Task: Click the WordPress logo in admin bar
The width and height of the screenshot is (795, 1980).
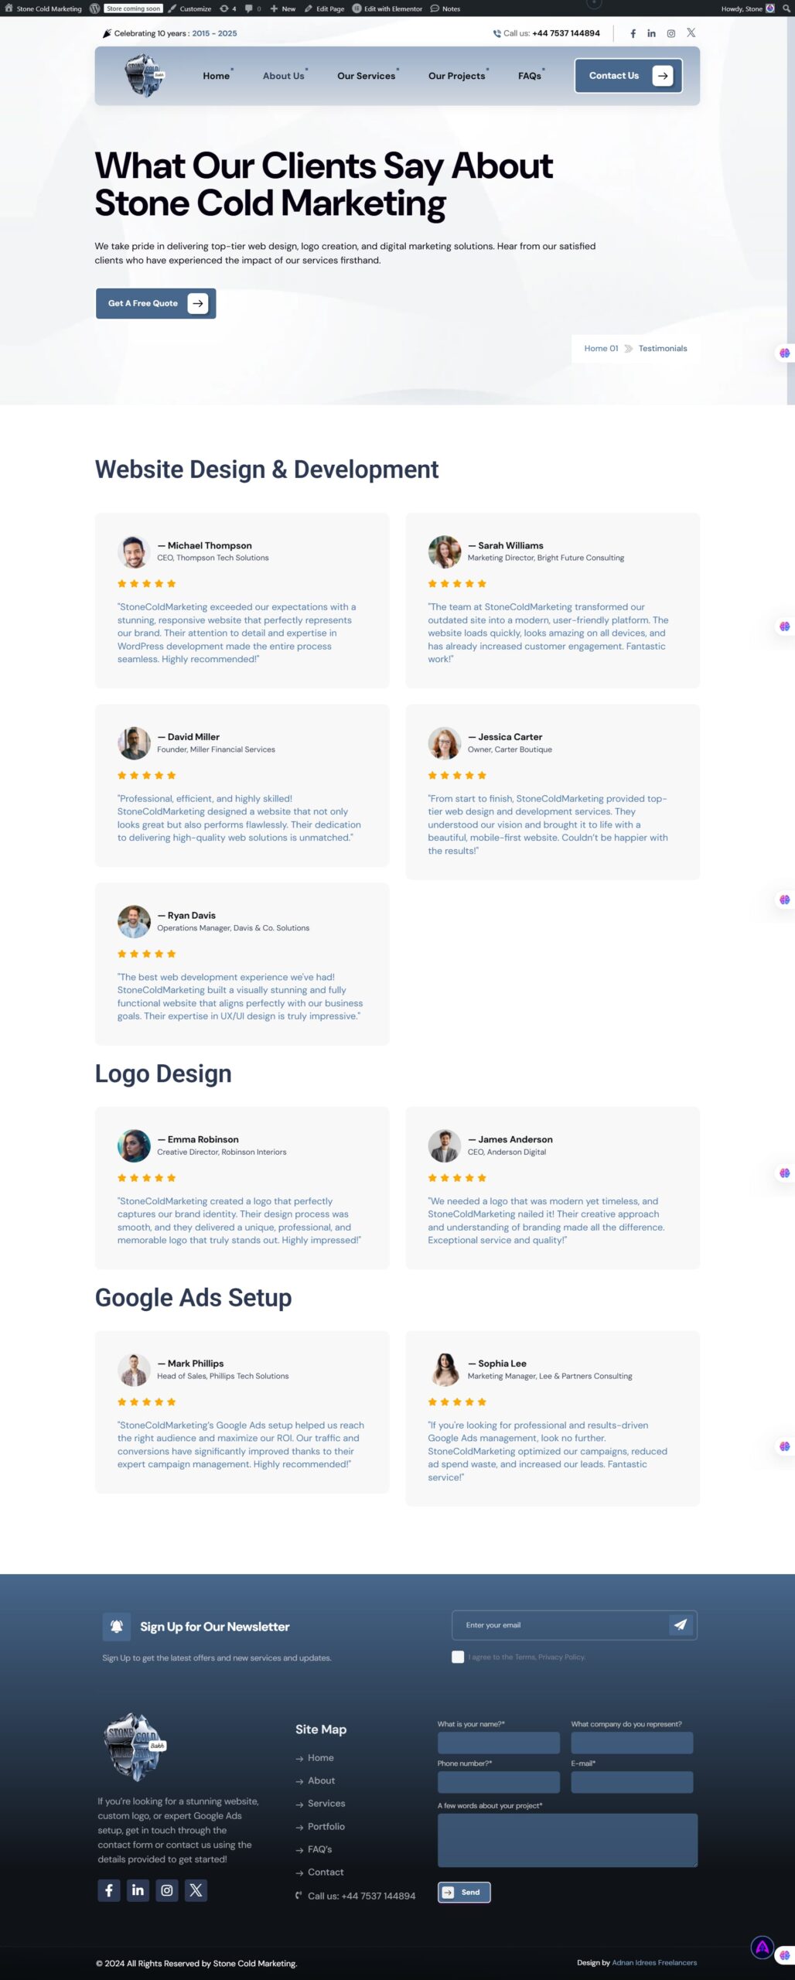Action: 94,9
